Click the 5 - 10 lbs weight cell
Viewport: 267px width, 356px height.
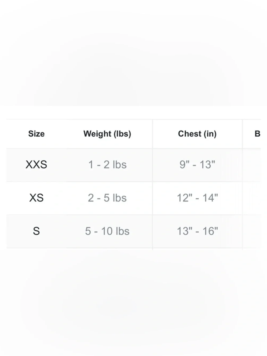point(107,231)
